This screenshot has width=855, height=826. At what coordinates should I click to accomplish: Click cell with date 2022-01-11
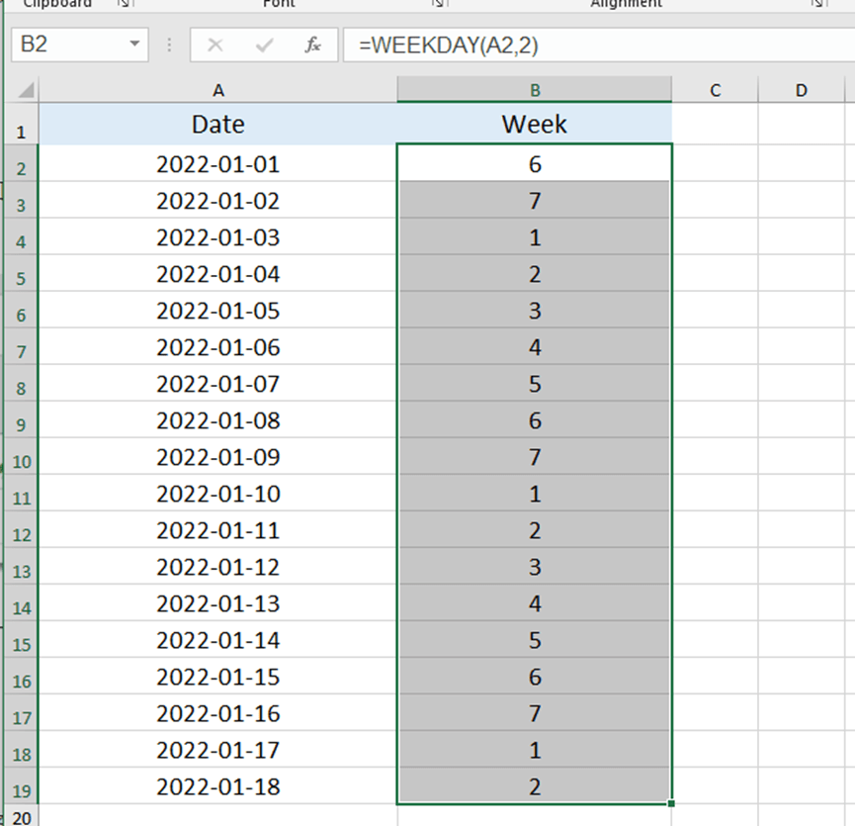(x=218, y=530)
